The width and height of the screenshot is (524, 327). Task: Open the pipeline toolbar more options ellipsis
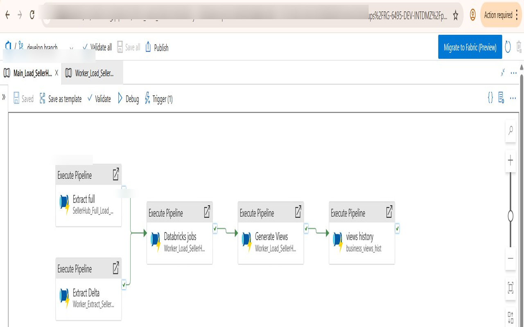pyautogui.click(x=513, y=98)
